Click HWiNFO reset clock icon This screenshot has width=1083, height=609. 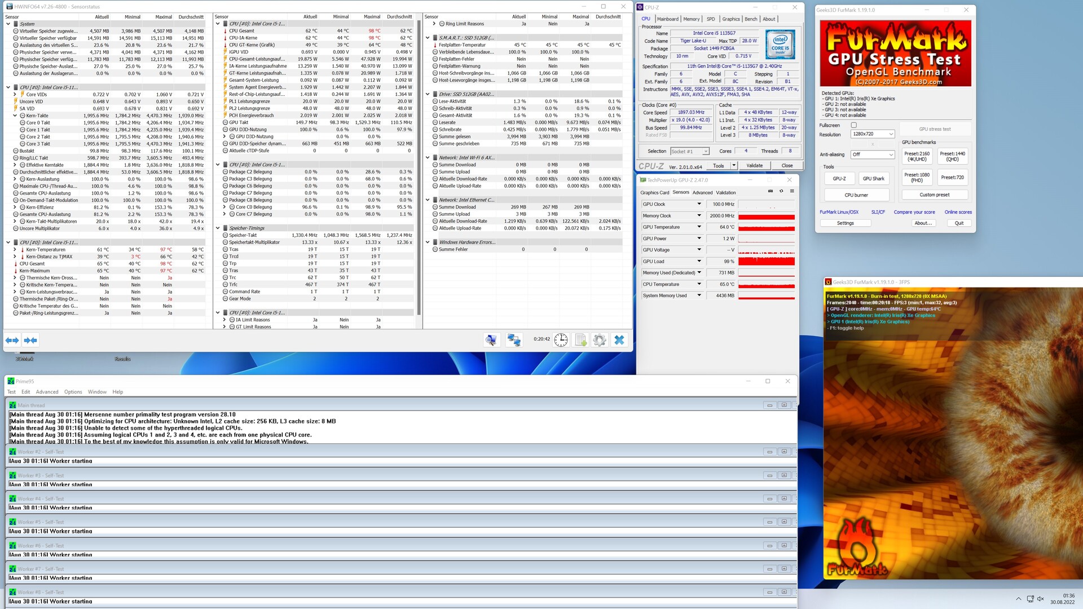click(x=561, y=340)
